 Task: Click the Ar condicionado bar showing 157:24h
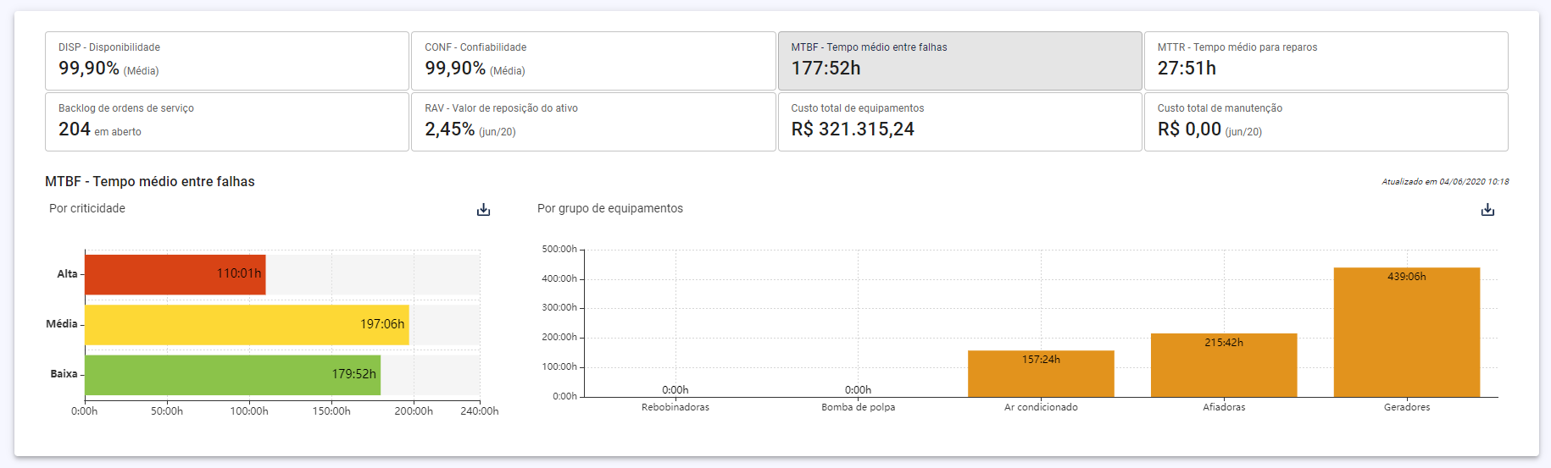[x=1041, y=374]
